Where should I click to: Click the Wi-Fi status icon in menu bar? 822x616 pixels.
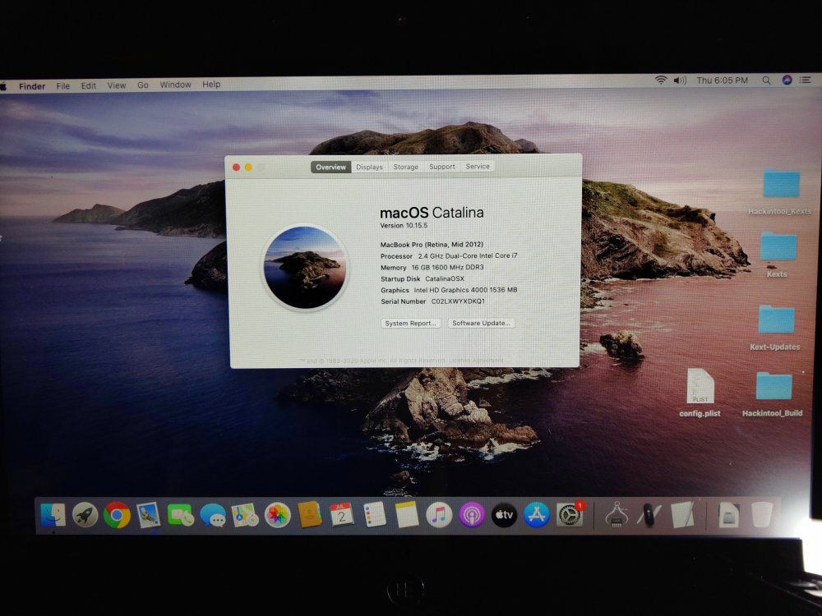(x=661, y=80)
